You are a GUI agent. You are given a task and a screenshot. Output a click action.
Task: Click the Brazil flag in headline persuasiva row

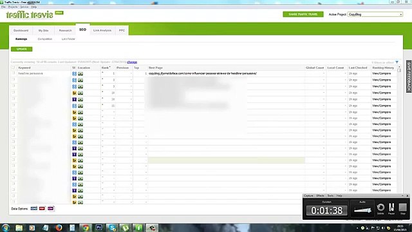pos(80,73)
